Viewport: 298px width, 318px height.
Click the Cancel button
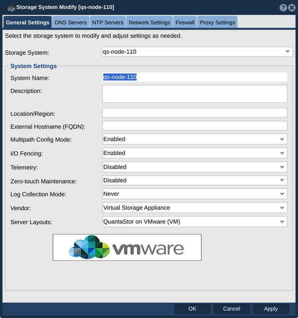tap(232, 309)
